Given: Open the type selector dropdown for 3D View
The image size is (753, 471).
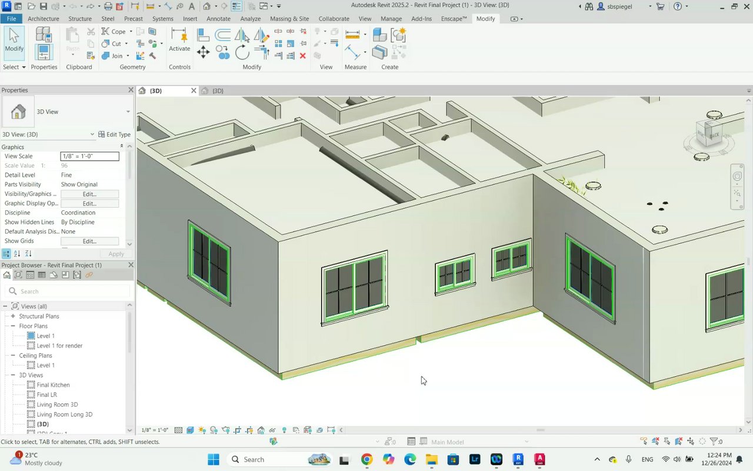Looking at the screenshot, I should coord(128,112).
